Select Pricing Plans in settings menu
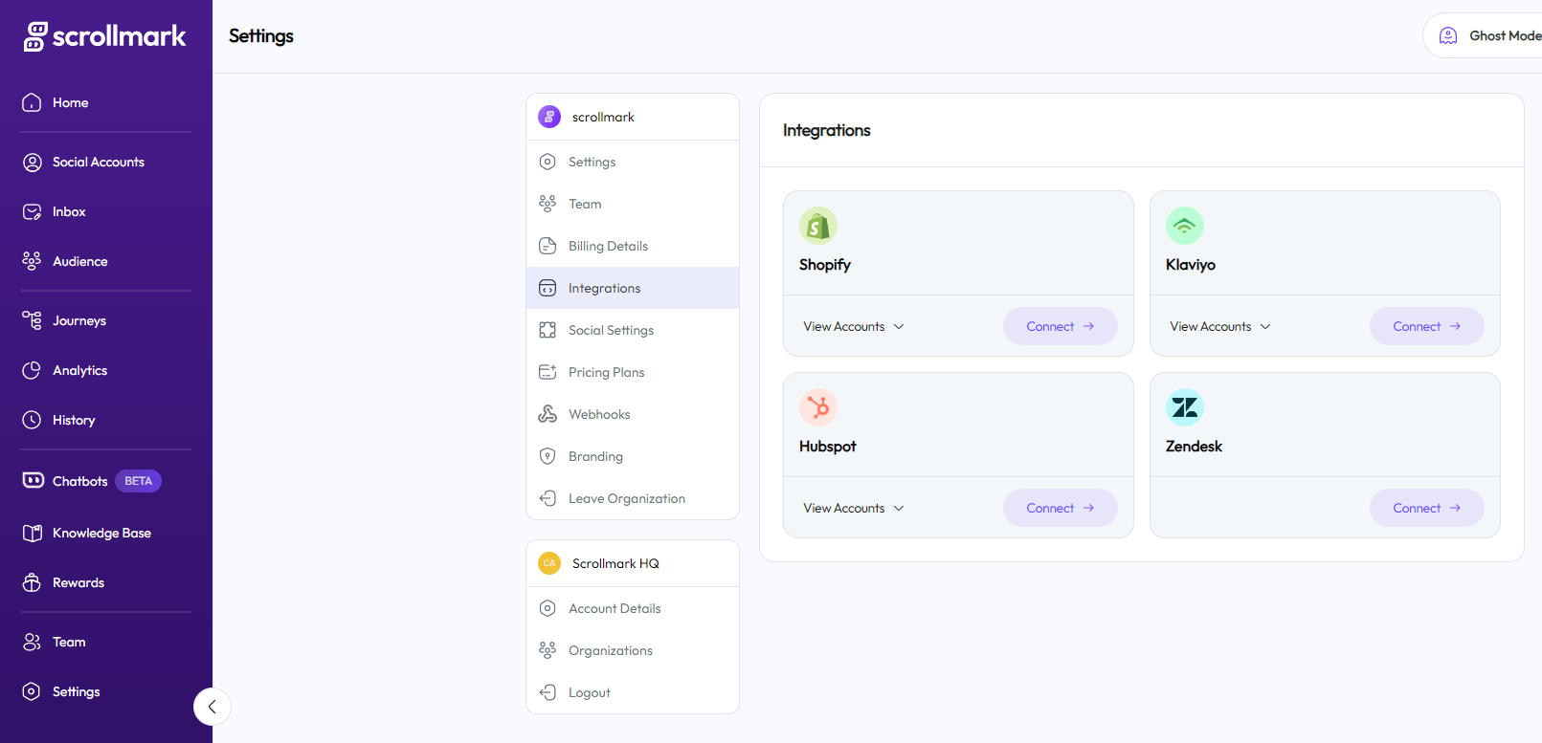This screenshot has width=1542, height=743. [606, 372]
